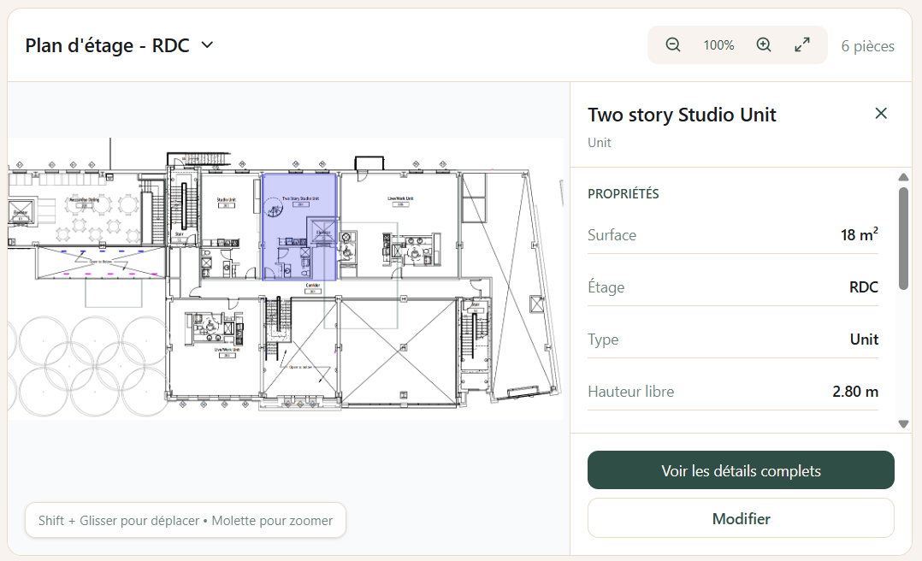Click the zoom out magnifier icon

point(672,44)
